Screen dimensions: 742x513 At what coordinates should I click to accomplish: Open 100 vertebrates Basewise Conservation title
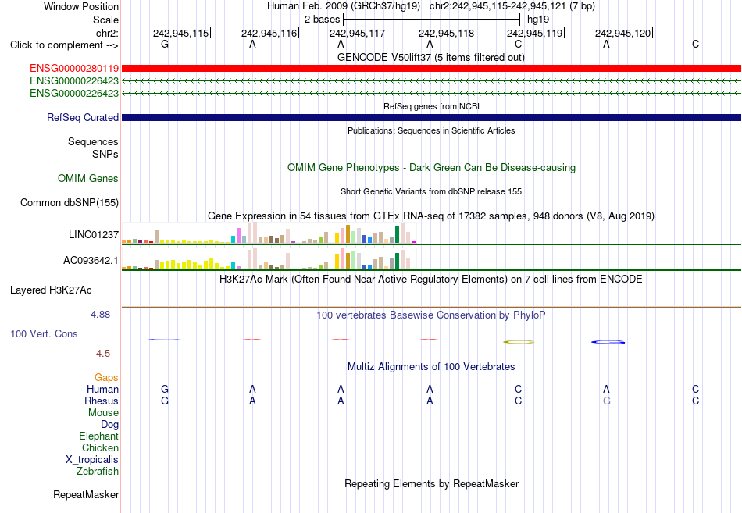tap(431, 315)
